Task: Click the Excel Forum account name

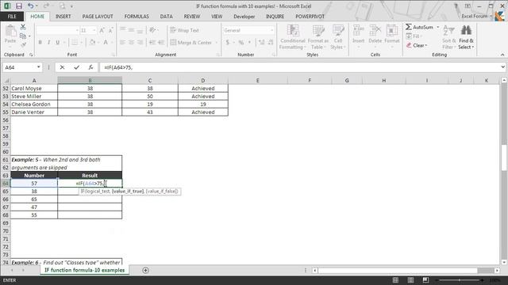Action: pos(475,16)
